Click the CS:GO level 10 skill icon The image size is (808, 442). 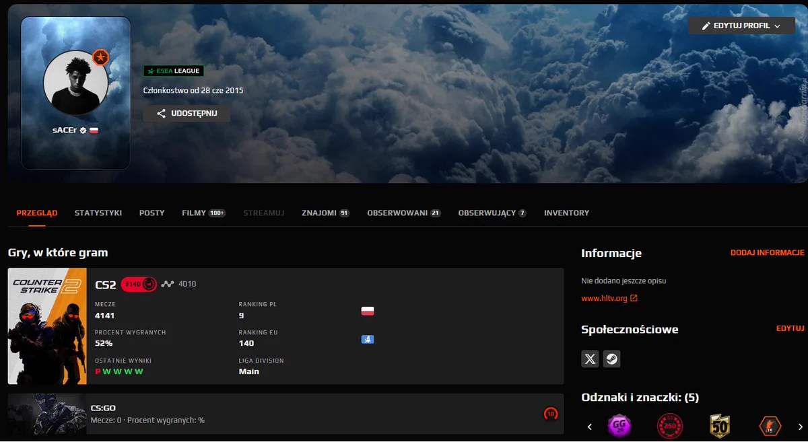[551, 414]
